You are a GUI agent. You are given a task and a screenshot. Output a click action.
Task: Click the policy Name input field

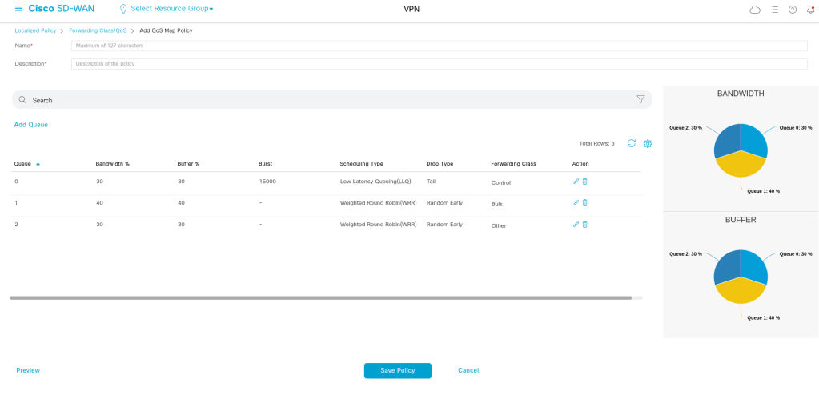(x=439, y=46)
